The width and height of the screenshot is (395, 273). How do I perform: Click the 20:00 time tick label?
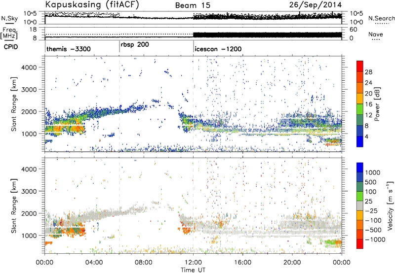tap(292, 263)
